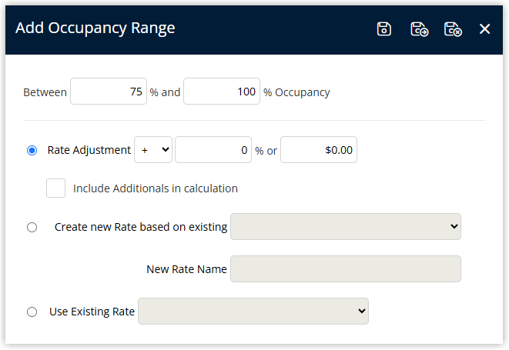Expand the existing rate dropdown for new Rate

click(x=346, y=227)
